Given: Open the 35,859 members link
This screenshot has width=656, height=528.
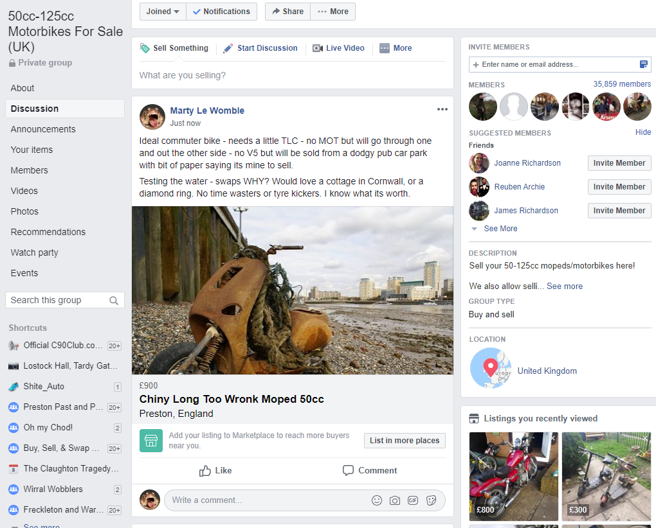Looking at the screenshot, I should pos(622,84).
